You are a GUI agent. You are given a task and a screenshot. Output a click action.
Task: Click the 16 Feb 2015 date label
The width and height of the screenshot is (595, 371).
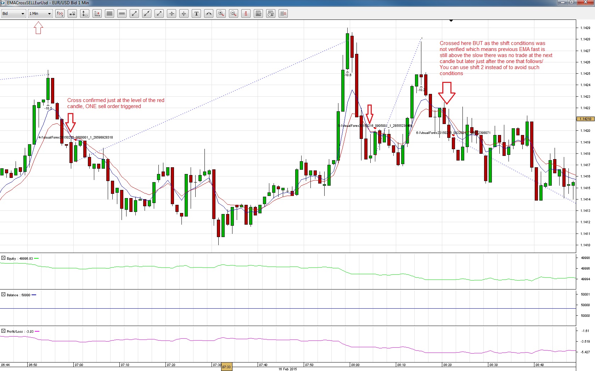(287, 369)
